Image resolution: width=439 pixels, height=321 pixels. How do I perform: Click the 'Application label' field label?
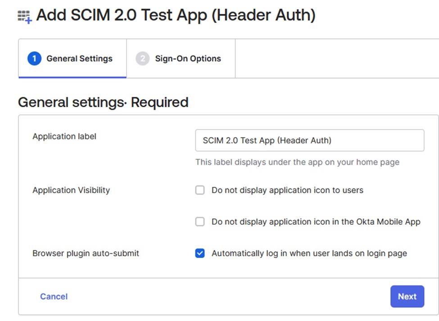click(63, 136)
